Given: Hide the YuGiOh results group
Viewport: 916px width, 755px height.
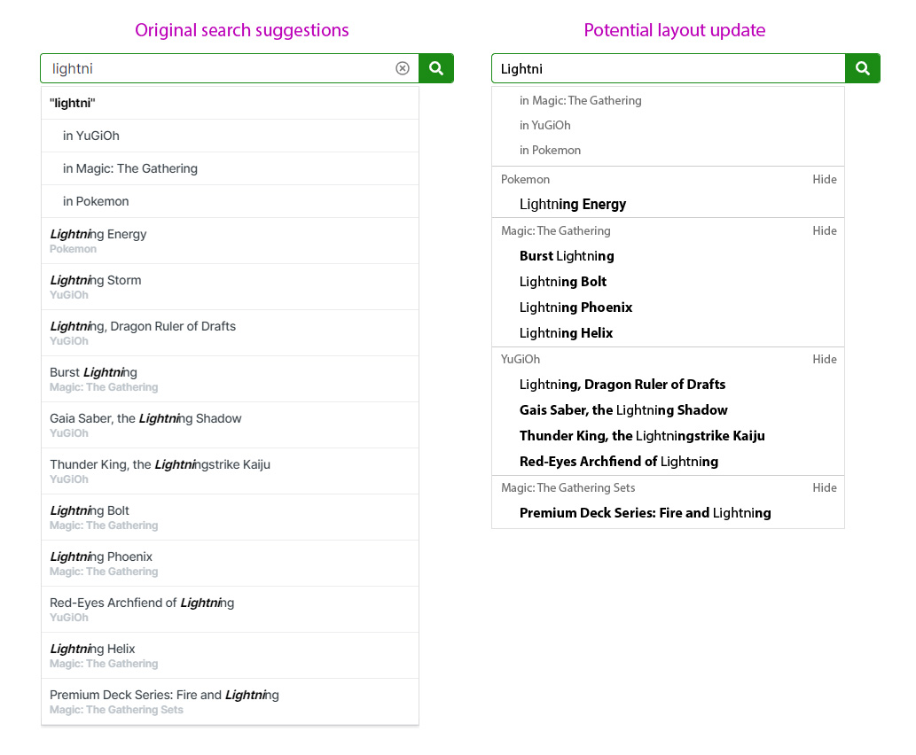Looking at the screenshot, I should coord(825,359).
